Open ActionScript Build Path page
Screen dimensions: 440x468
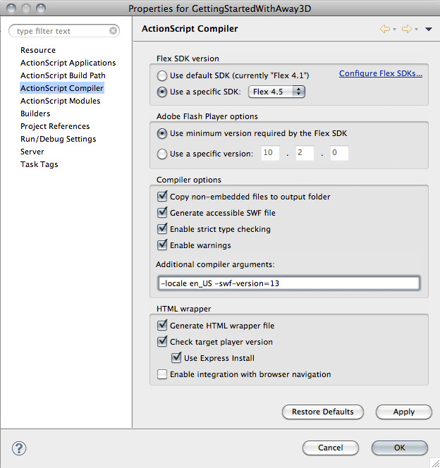click(63, 75)
